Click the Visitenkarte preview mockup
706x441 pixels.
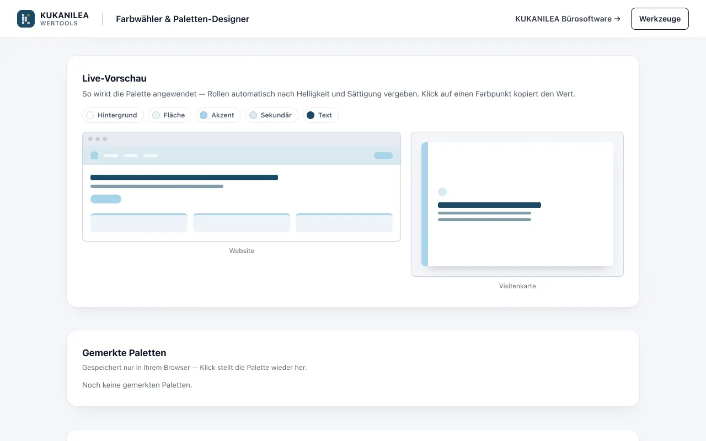[x=517, y=204]
